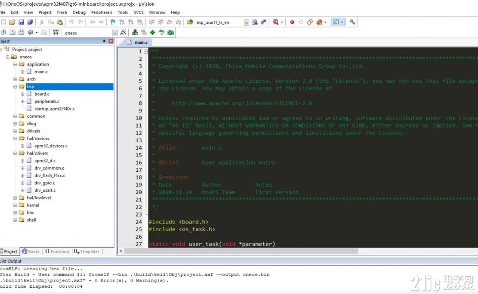This screenshot has height=294, width=478.
Task: Expand the arch folder
Action: point(15,79)
